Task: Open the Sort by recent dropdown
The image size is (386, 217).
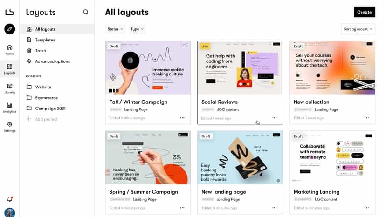Action: pos(358,29)
